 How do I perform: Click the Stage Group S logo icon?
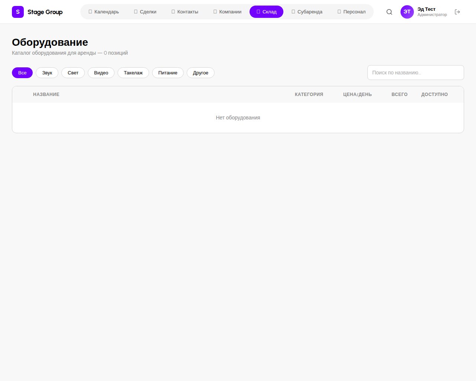[17, 12]
